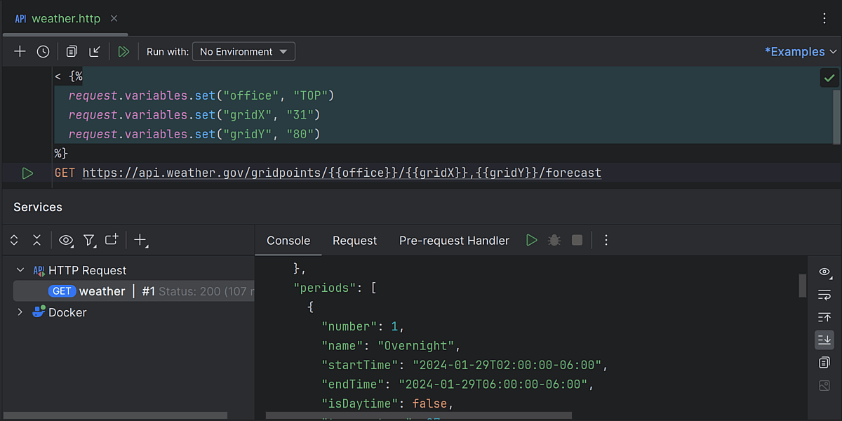Rerun the request in the Services toolbar
842x421 pixels.
(531, 240)
